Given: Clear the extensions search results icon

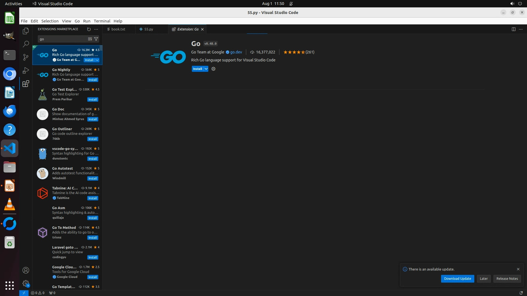Looking at the screenshot, I should (90, 39).
